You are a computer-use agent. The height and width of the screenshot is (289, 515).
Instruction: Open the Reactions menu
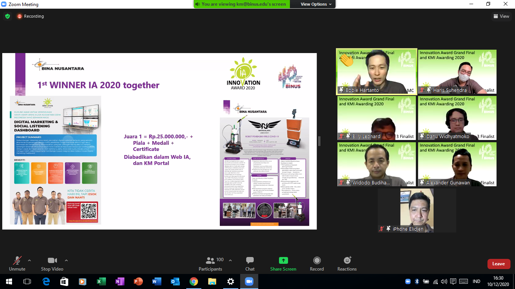(x=347, y=263)
